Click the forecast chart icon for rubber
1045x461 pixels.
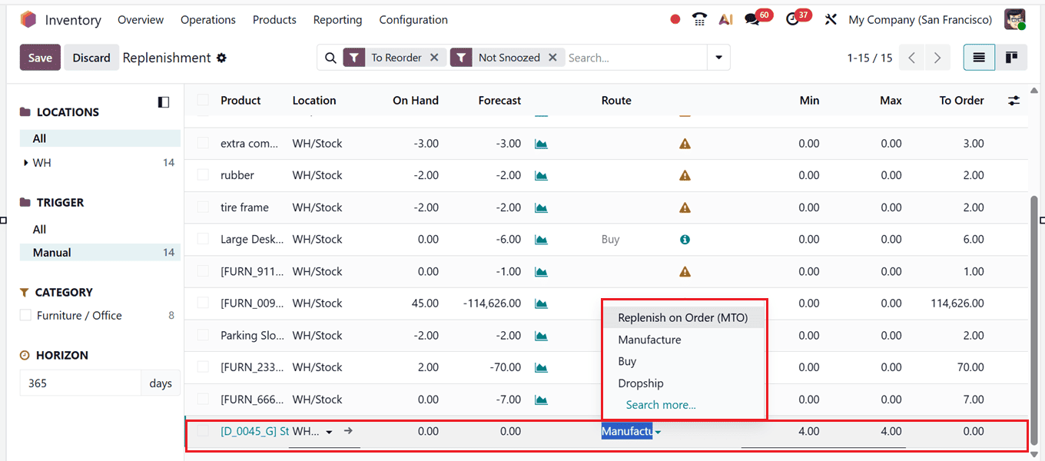pos(540,174)
